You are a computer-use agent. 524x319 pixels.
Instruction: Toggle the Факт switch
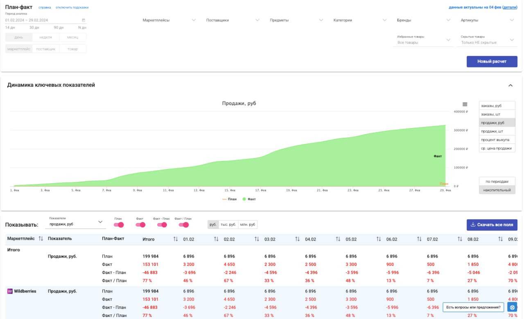pos(140,225)
